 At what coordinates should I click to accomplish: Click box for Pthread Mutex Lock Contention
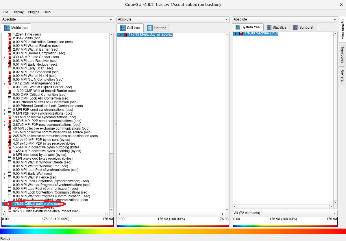tap(10, 102)
